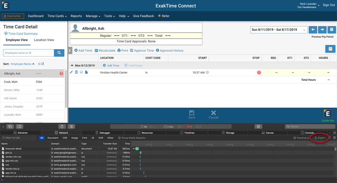Edit the Virrdian Health Center record with the pencil
The image size is (337, 183).
71,72
